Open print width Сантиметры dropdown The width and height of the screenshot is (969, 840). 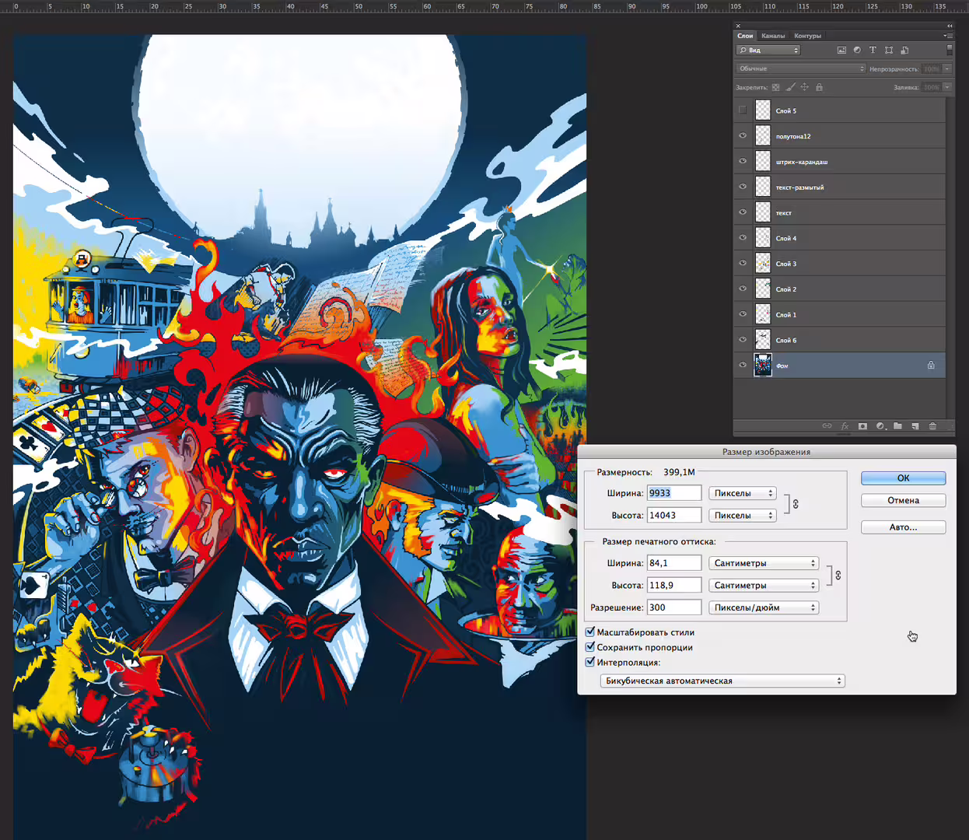tap(764, 563)
